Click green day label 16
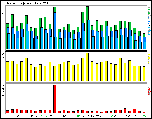The height and width of the screenshot is (119, 152). point(78,116)
